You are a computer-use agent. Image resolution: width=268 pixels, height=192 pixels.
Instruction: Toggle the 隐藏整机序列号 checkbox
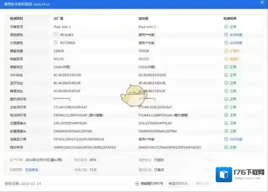tap(137, 184)
